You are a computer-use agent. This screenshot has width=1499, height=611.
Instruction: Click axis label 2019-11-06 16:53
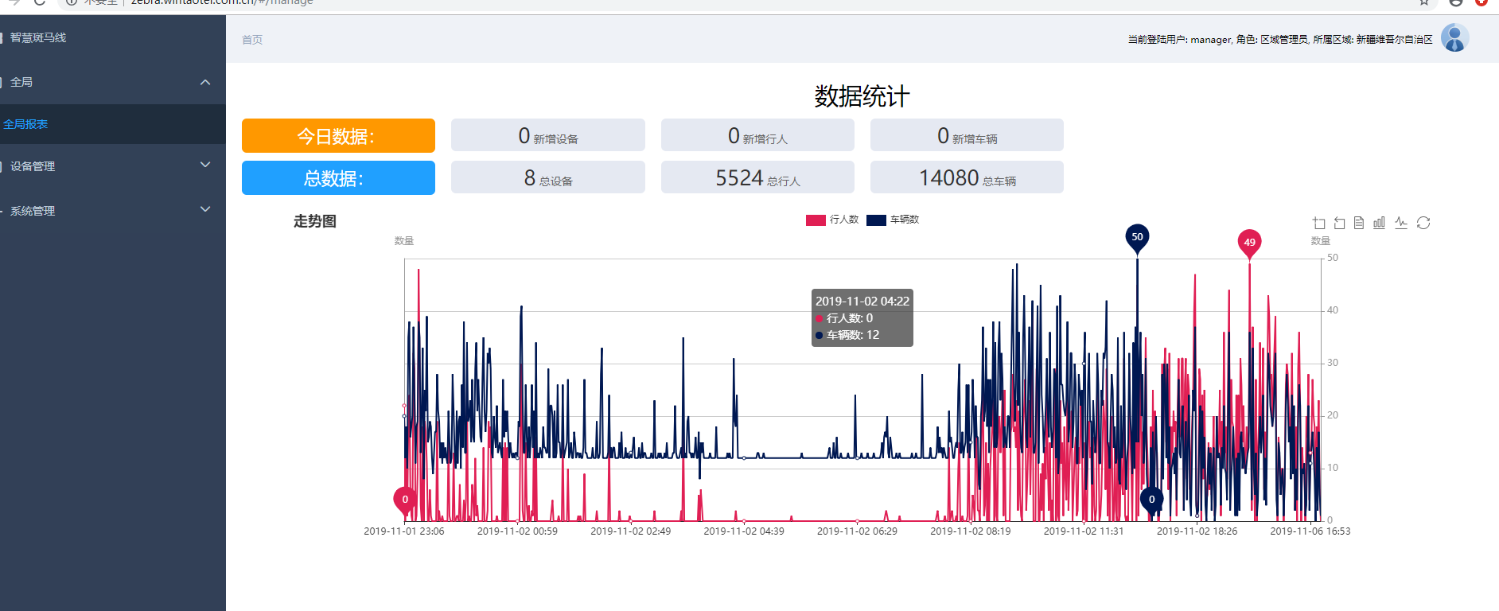pyautogui.click(x=1310, y=531)
